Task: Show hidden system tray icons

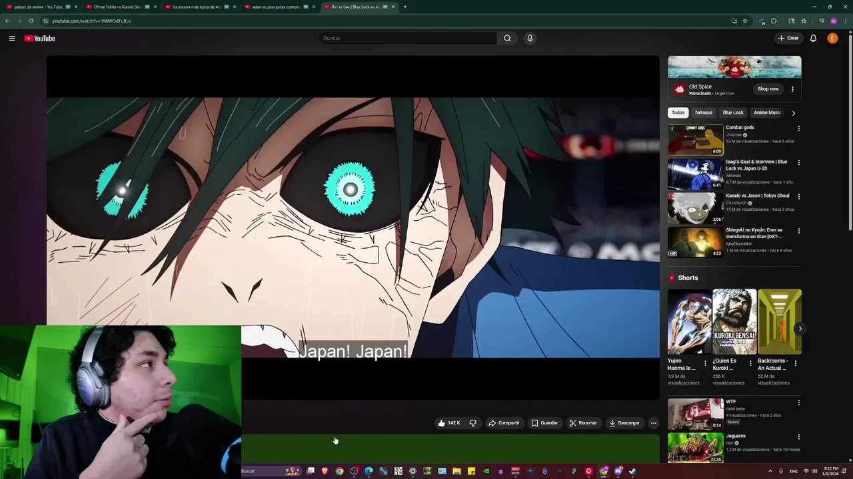Action: (x=770, y=471)
